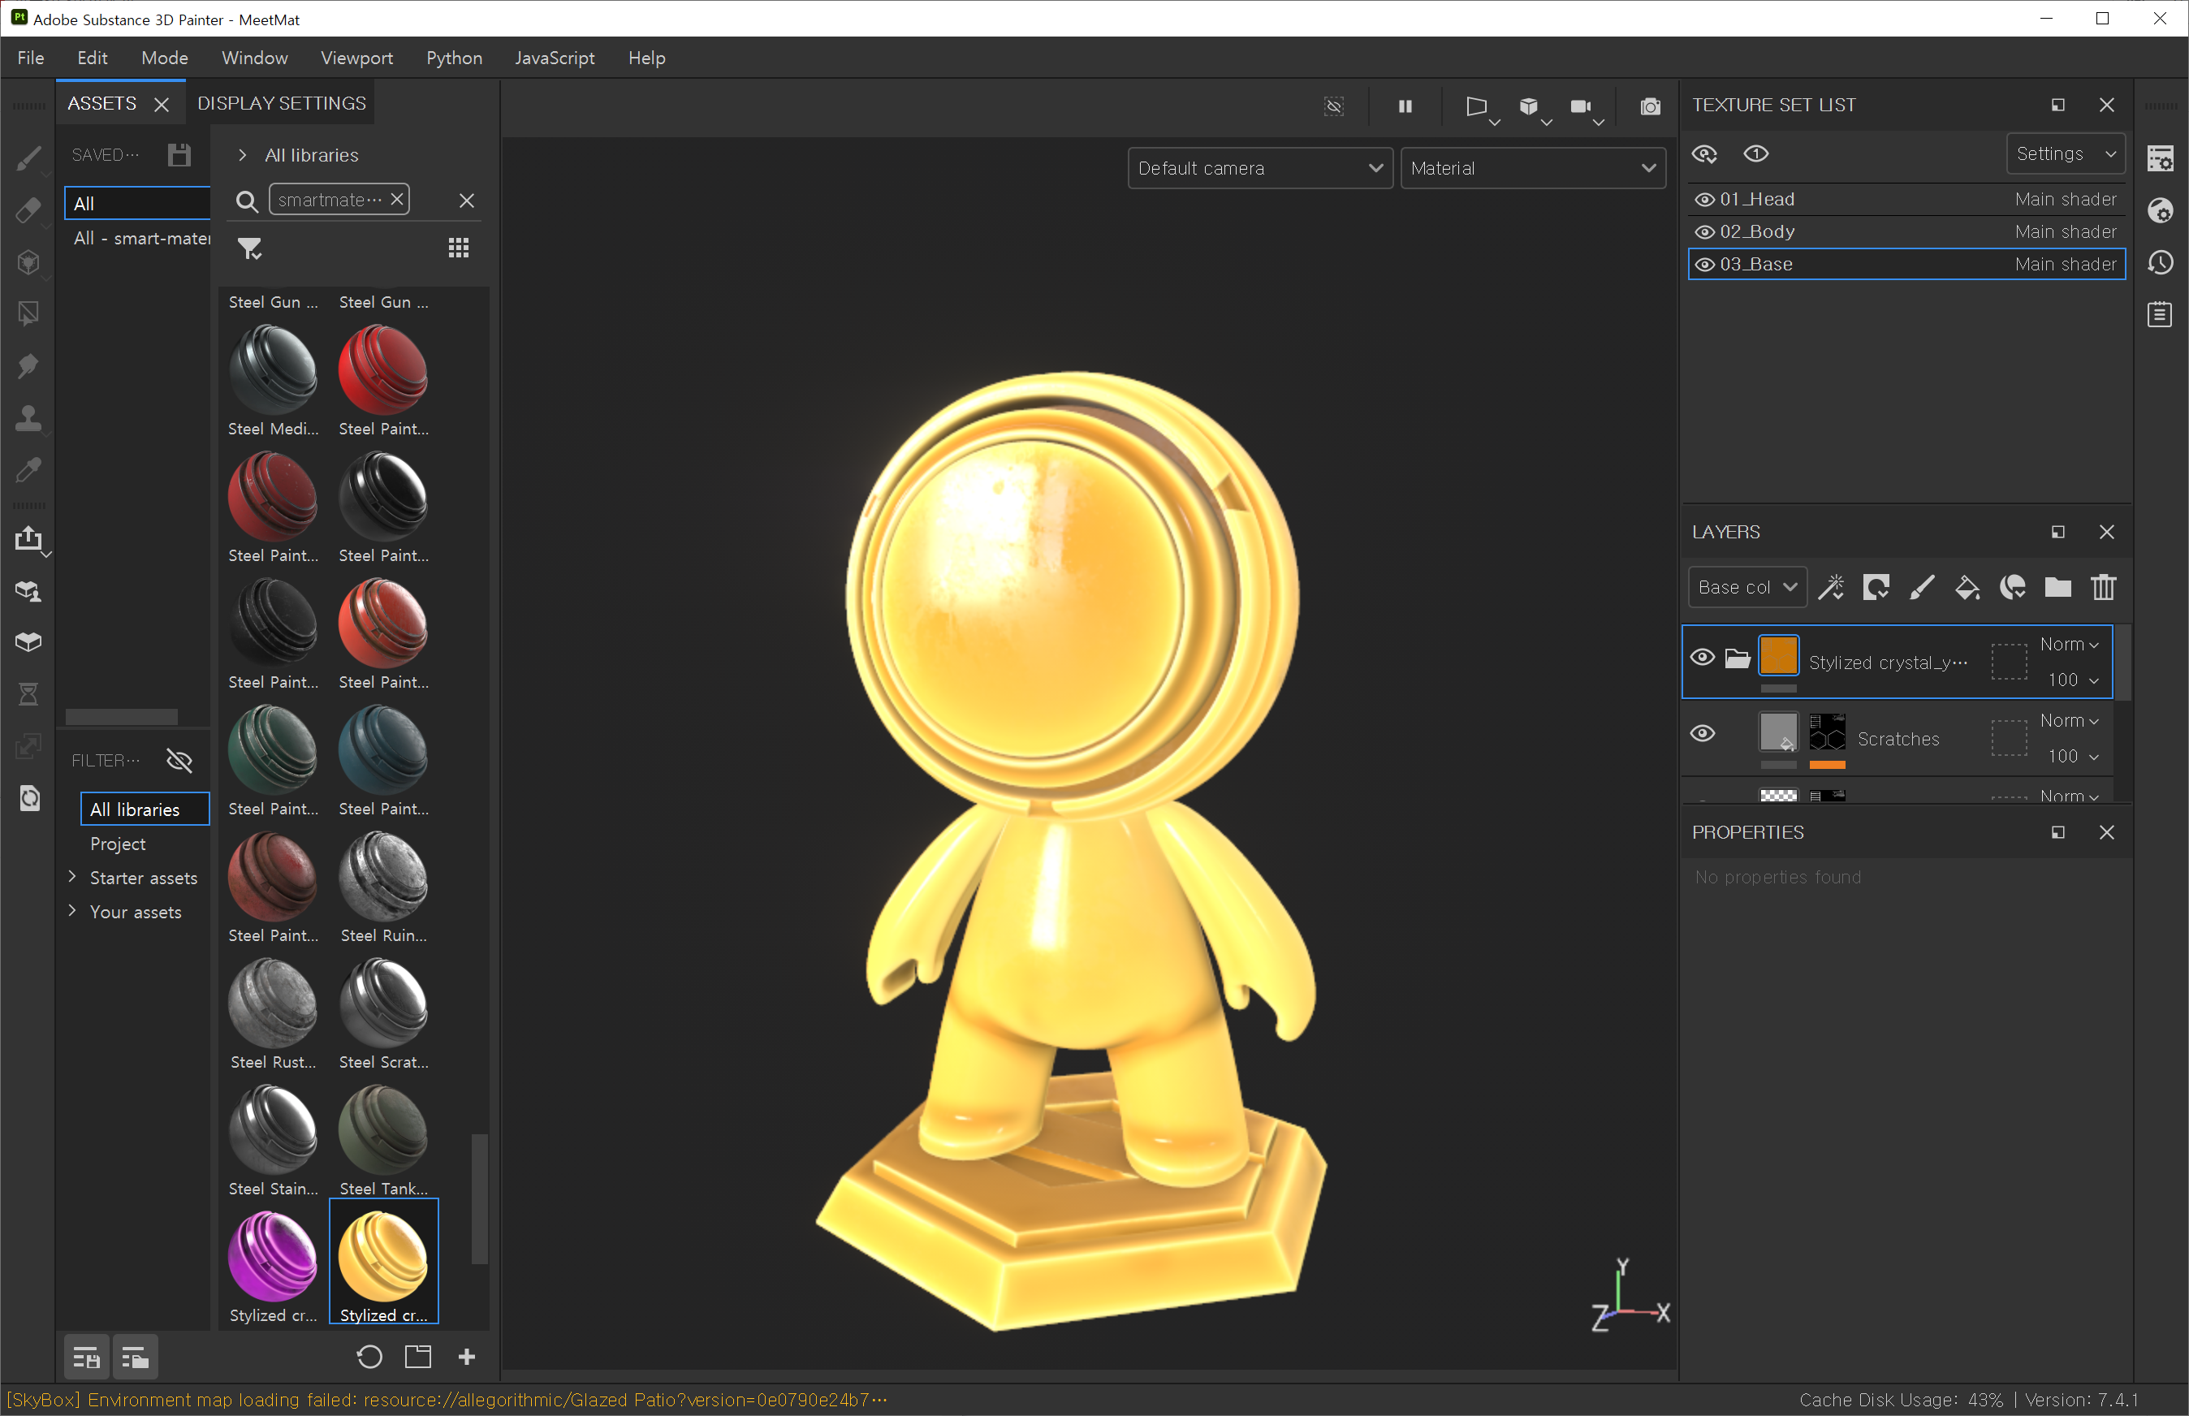
Task: Click the Settings button in Texture Set List
Action: click(x=2064, y=153)
